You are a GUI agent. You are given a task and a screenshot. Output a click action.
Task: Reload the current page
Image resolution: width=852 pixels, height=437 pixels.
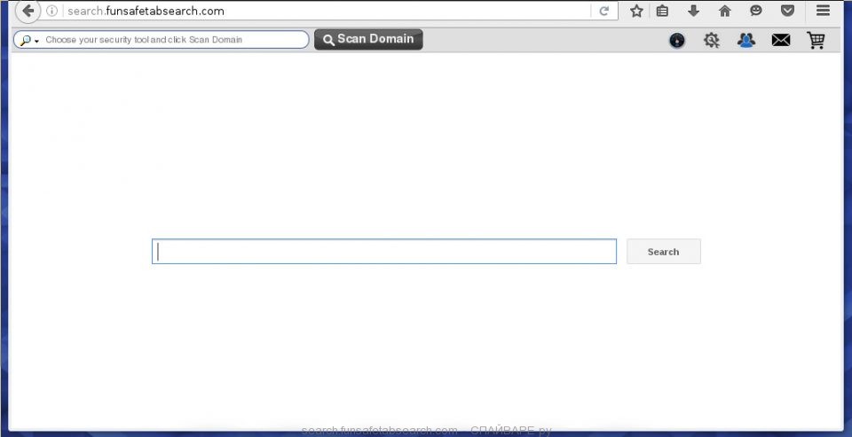[604, 12]
